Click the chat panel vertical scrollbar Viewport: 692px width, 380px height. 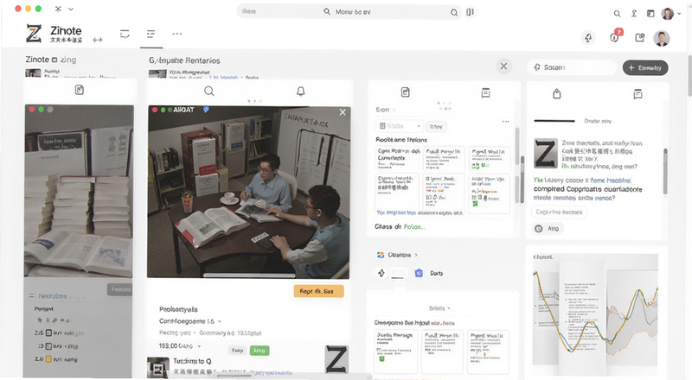(x=665, y=172)
